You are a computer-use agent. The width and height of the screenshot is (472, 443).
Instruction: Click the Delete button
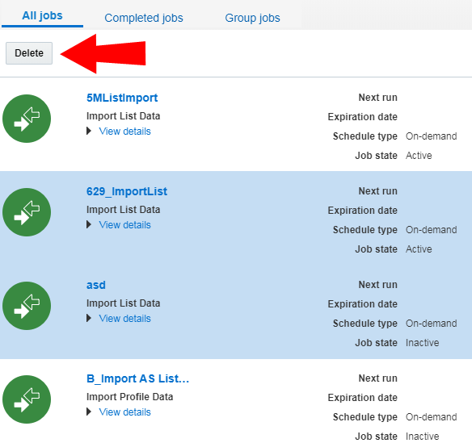(x=29, y=53)
